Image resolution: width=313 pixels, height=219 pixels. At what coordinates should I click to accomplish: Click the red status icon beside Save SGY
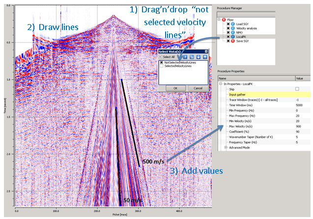[233, 41]
